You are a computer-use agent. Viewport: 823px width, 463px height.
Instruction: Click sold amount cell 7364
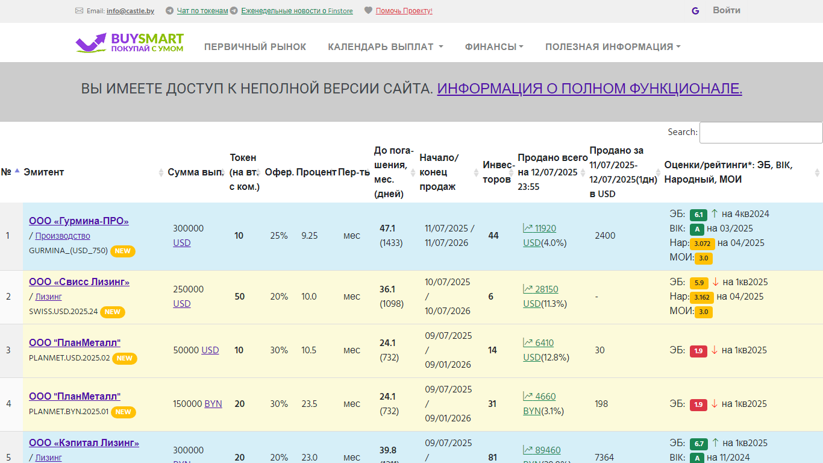pos(604,458)
